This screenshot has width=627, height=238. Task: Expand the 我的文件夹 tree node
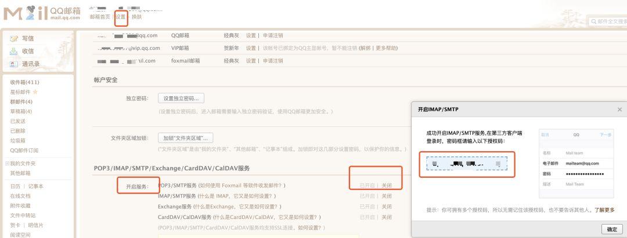[x=7, y=163]
